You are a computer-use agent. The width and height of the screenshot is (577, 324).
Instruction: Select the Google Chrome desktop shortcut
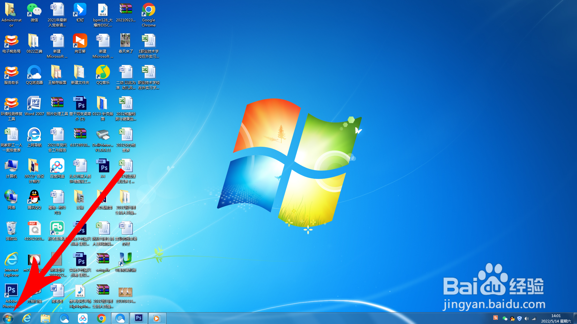149,15
